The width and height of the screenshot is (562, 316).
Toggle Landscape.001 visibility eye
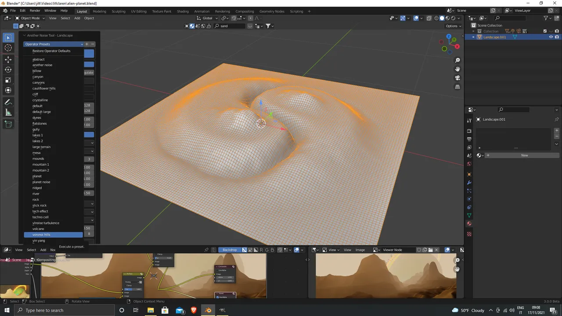[551, 37]
